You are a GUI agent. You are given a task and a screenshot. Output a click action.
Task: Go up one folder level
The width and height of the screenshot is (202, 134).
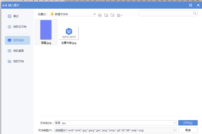coord(106,15)
